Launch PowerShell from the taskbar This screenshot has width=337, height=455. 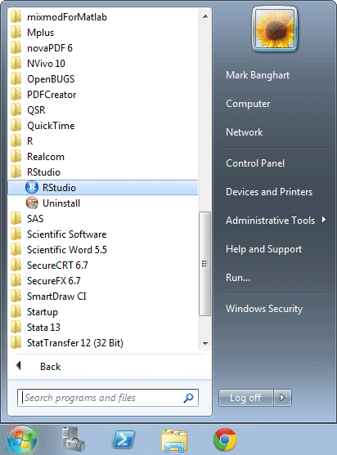tap(124, 439)
